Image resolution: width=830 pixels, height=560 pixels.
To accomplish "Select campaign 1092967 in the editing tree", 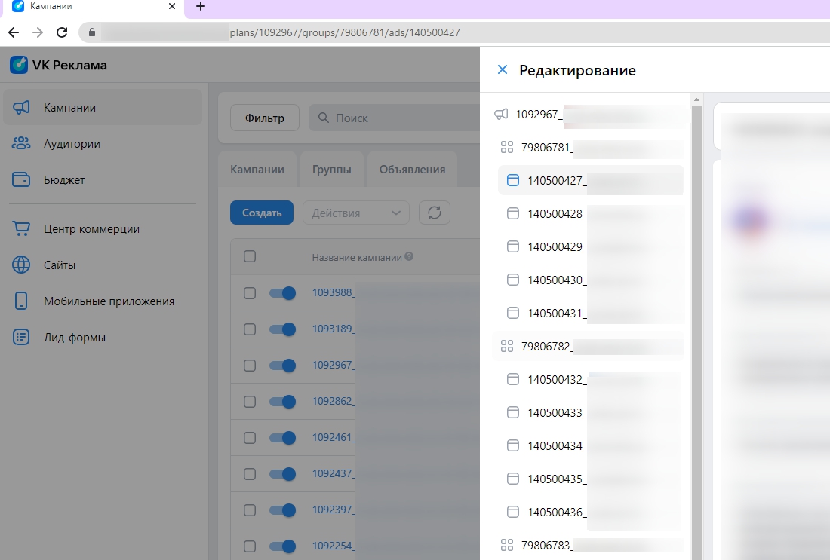I will pos(539,115).
